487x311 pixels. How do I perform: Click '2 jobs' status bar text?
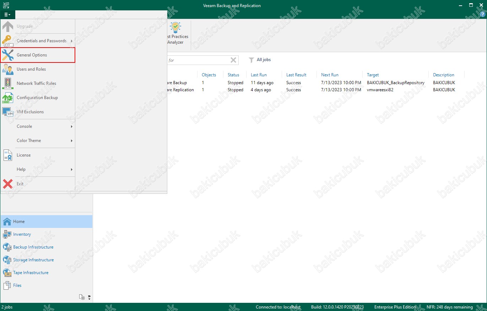[x=7, y=307]
